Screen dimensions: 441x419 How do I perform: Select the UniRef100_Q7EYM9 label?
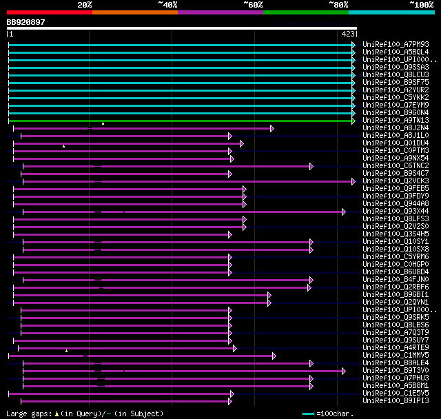(396, 105)
